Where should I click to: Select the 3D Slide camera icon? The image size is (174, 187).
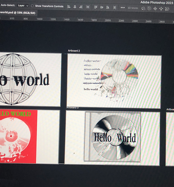161,9
